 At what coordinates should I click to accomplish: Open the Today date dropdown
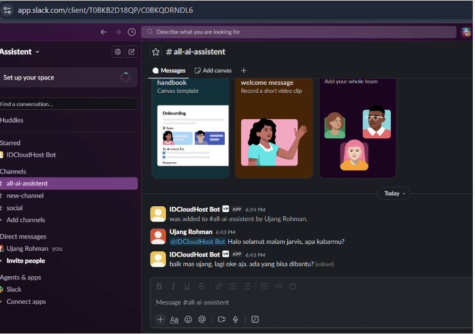tap(393, 194)
